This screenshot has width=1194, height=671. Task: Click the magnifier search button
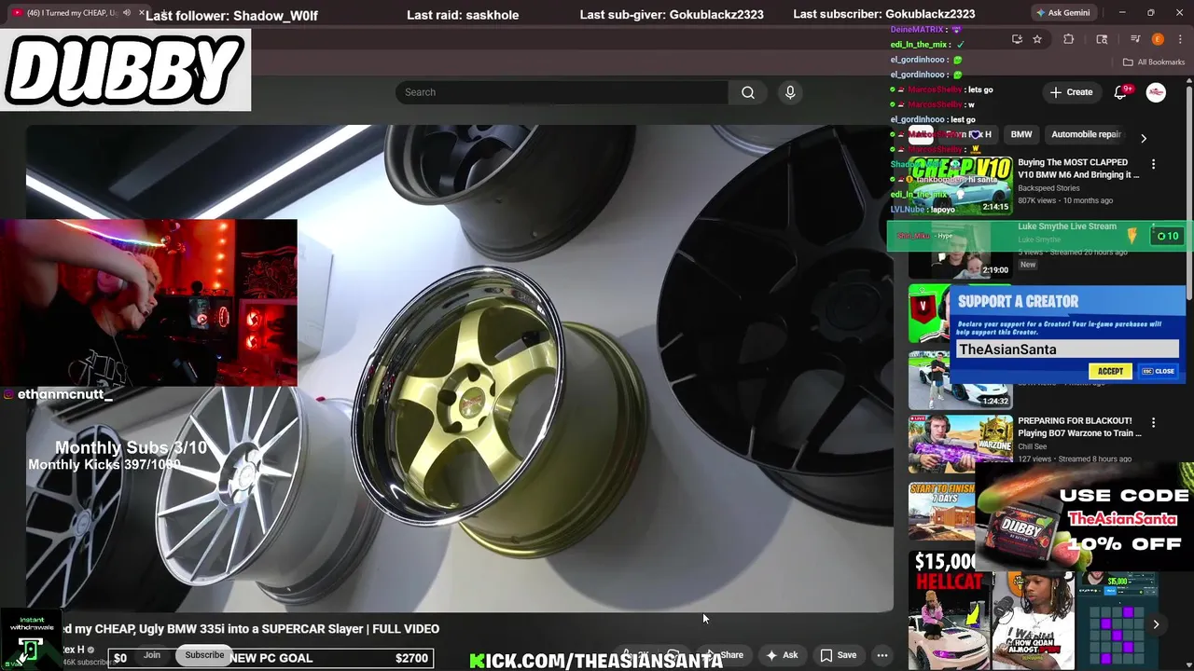click(748, 92)
